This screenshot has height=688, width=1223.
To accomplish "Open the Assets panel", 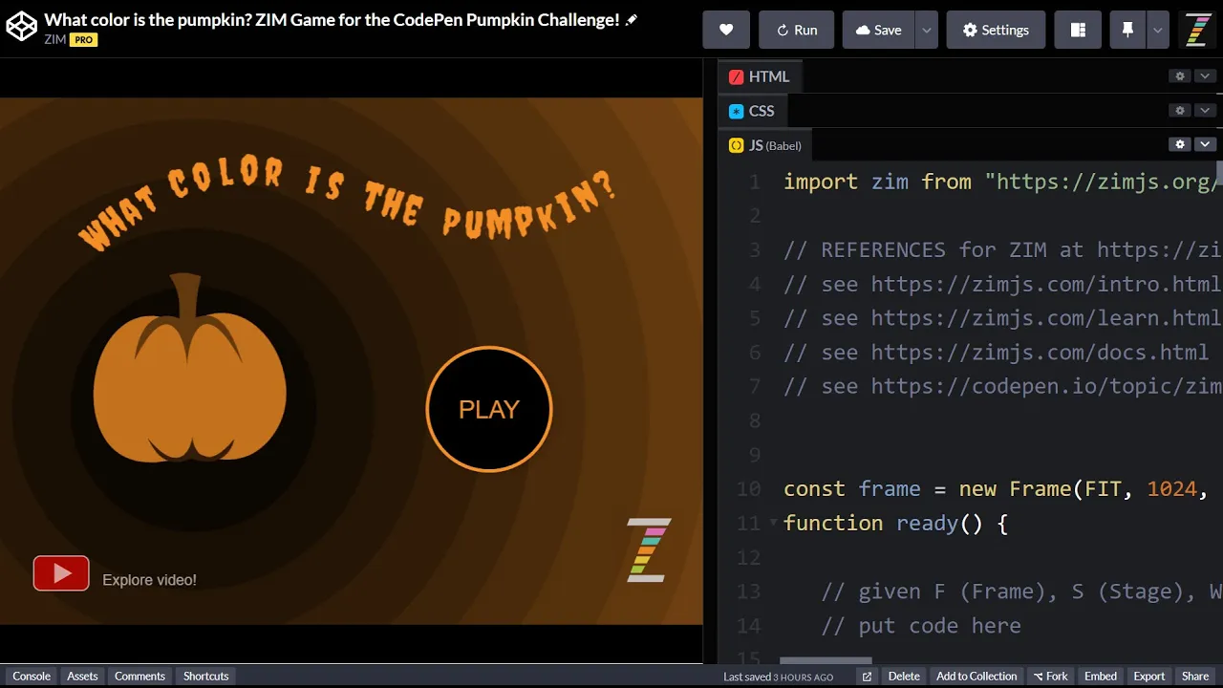I will pos(82,677).
